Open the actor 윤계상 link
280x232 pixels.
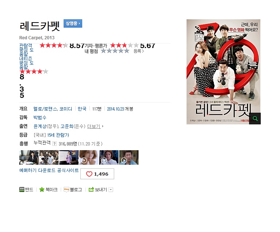click(40, 126)
